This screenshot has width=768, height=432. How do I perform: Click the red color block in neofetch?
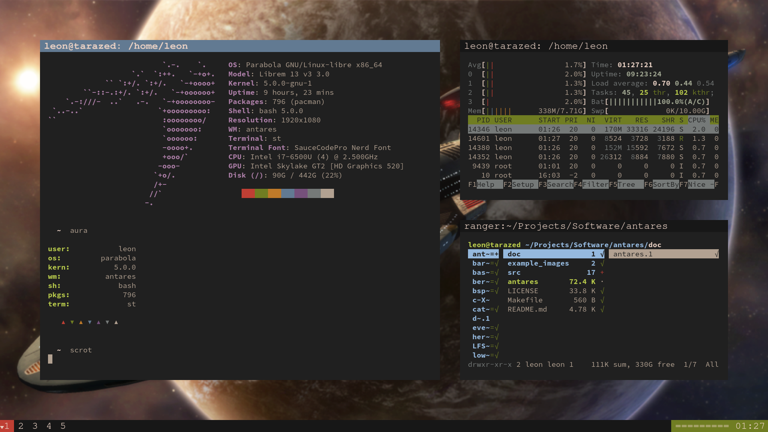click(x=248, y=194)
